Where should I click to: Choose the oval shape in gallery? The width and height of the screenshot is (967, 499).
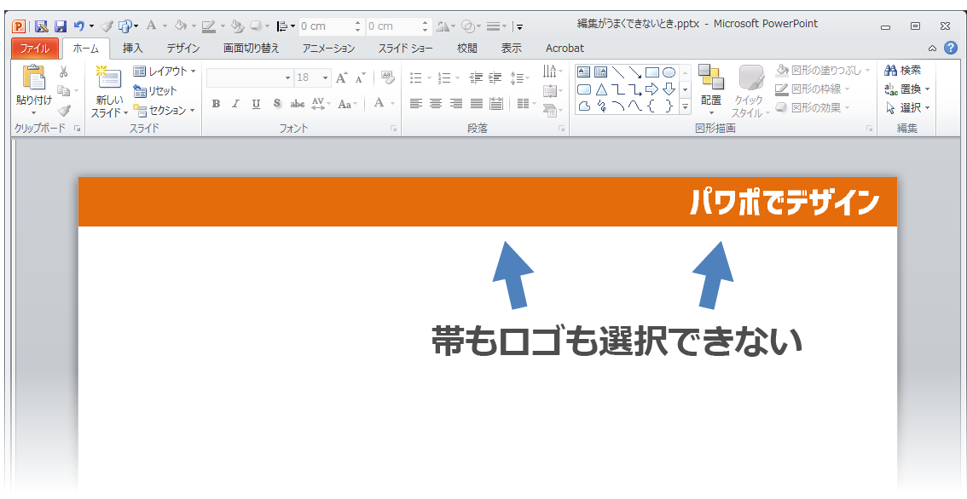669,72
